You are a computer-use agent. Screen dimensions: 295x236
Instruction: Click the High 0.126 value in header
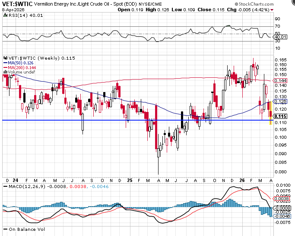157,10
